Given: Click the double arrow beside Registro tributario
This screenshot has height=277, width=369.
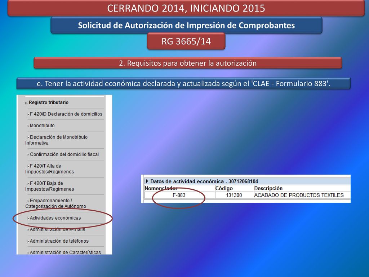Looking at the screenshot, I should [26, 103].
